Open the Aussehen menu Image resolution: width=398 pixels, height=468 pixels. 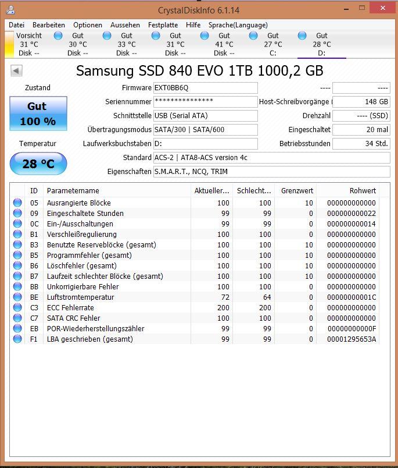point(125,25)
